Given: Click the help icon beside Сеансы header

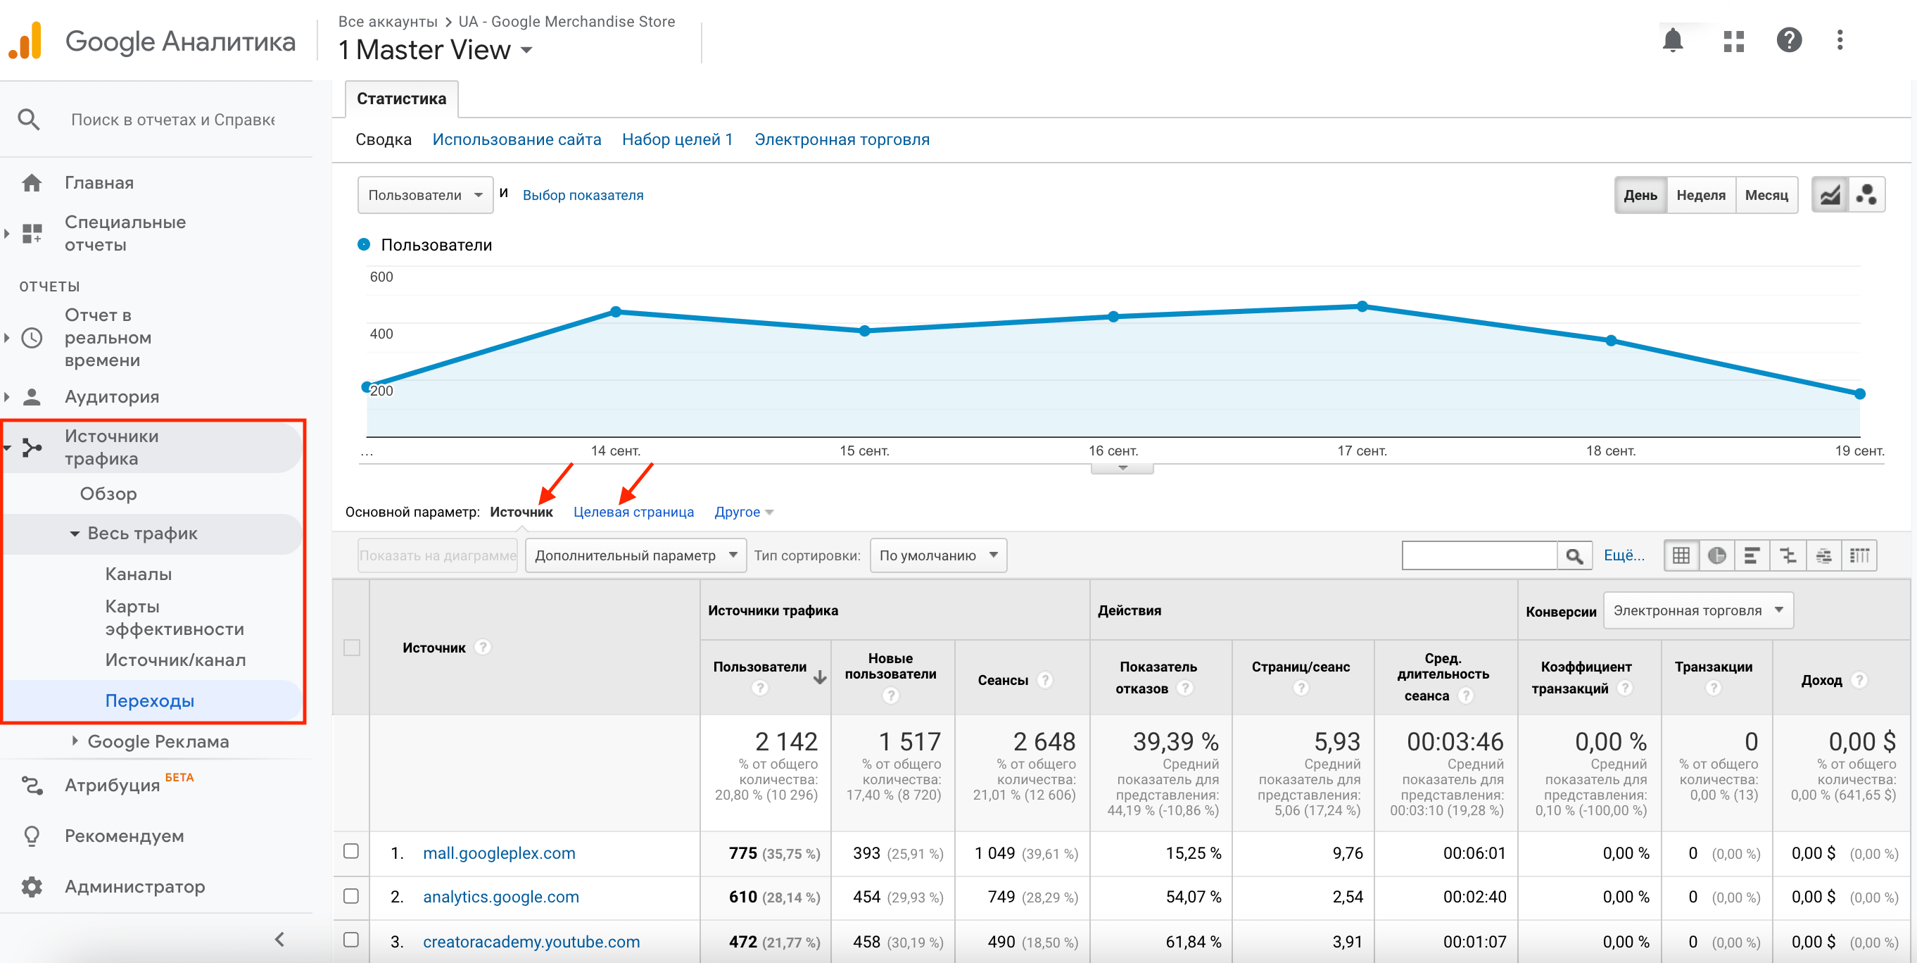Looking at the screenshot, I should point(1045,679).
